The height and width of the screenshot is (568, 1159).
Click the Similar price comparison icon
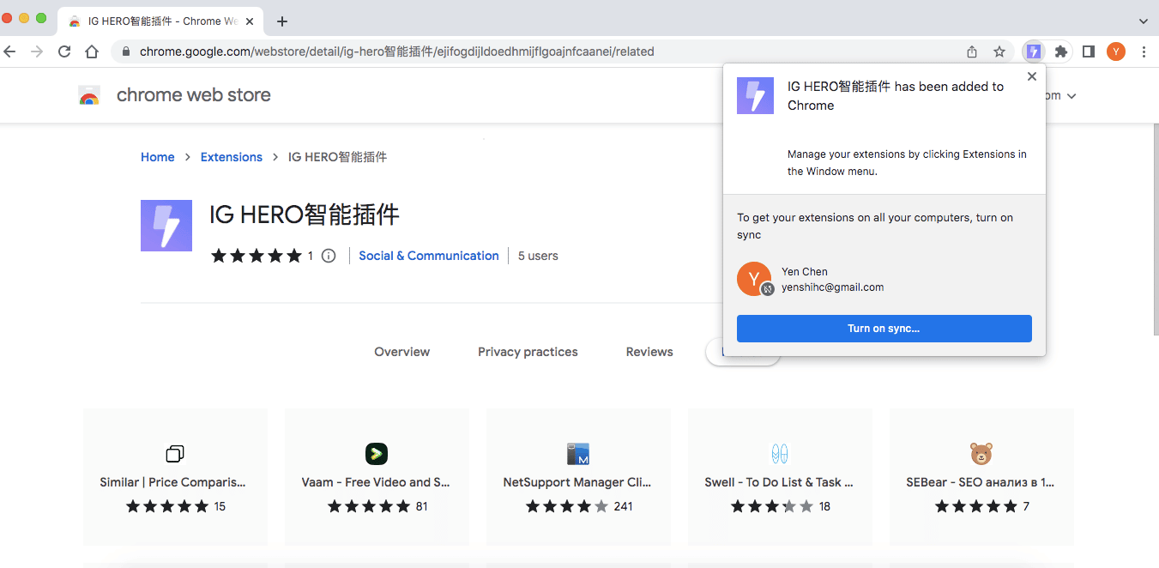[175, 454]
